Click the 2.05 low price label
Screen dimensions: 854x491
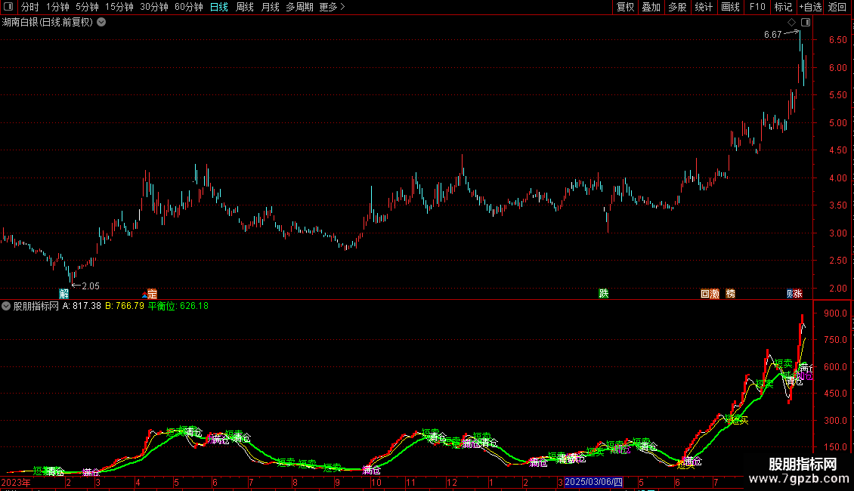click(x=91, y=286)
